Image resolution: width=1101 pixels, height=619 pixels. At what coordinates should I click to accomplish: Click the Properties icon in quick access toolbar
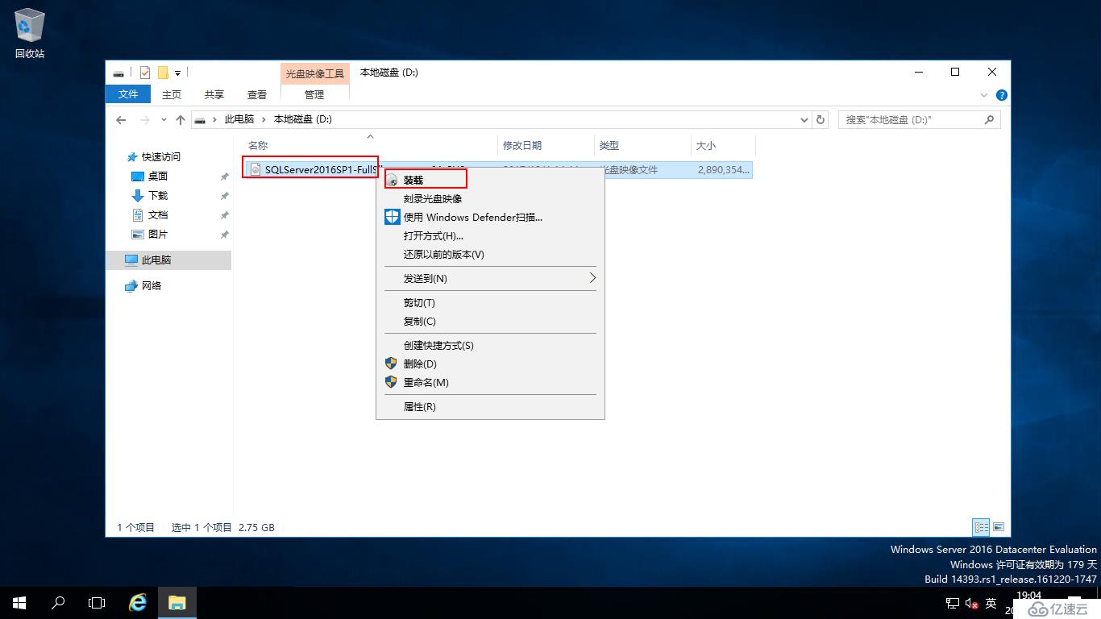(145, 73)
